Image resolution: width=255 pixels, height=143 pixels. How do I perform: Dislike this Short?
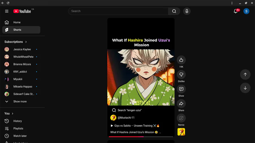[x=181, y=75]
